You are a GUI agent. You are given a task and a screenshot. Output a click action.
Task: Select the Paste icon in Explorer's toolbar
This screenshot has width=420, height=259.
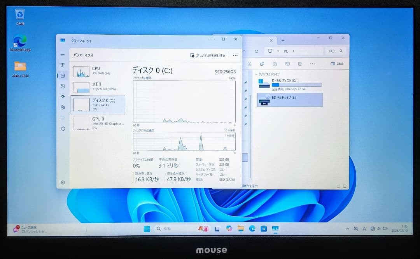point(274,64)
